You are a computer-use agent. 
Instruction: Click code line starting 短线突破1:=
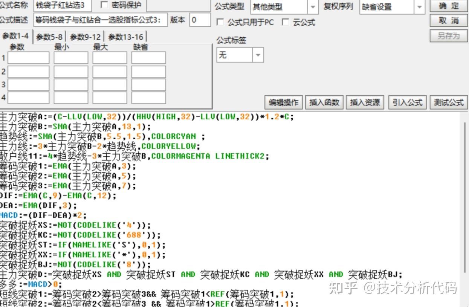click(x=147, y=294)
